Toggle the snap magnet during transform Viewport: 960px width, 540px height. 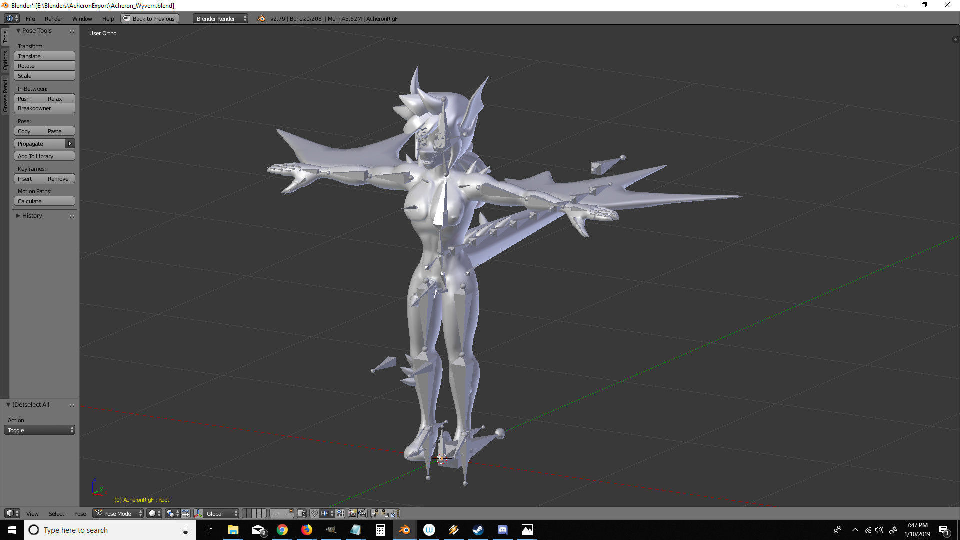click(x=314, y=513)
